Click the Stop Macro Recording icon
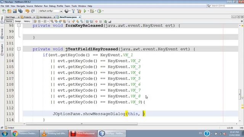This screenshot has height=137, width=244. pos(101,21)
